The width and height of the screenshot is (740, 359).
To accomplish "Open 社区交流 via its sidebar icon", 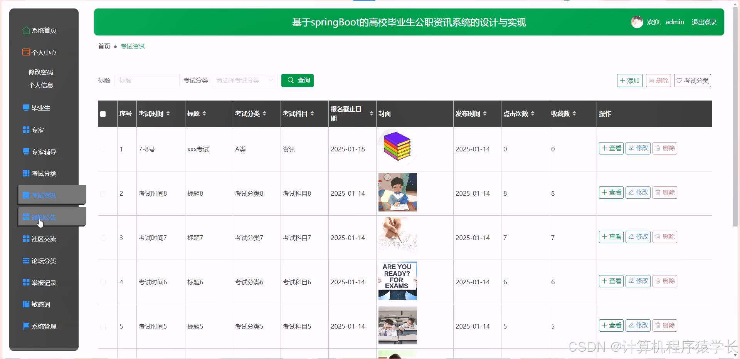I will 25,239.
